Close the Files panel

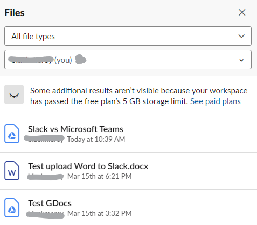[242, 12]
